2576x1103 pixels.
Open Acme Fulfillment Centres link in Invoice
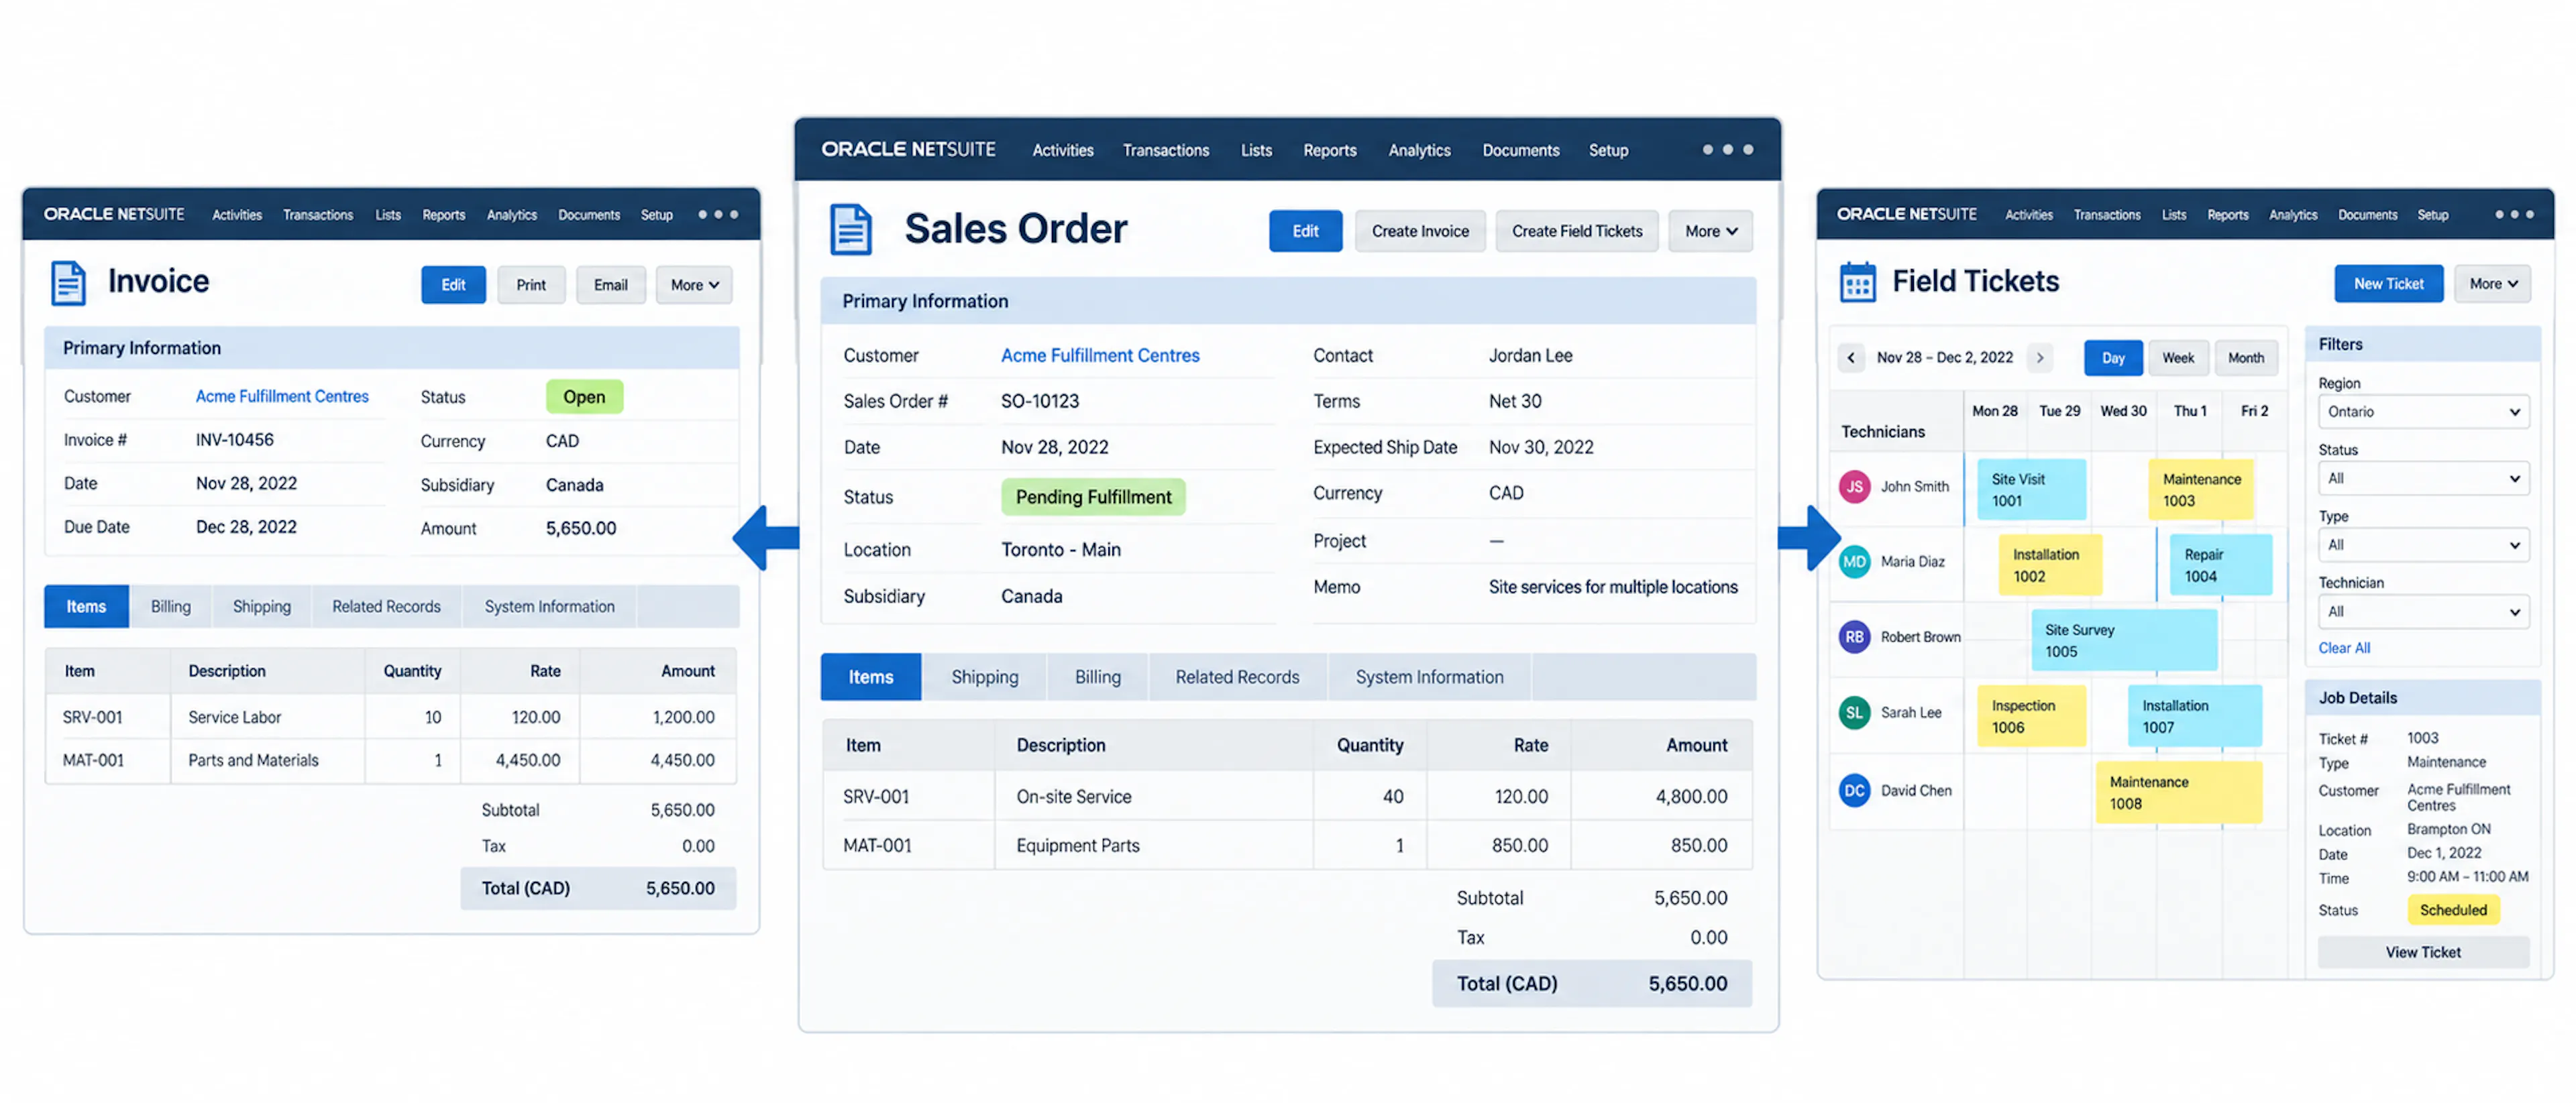pyautogui.click(x=281, y=396)
